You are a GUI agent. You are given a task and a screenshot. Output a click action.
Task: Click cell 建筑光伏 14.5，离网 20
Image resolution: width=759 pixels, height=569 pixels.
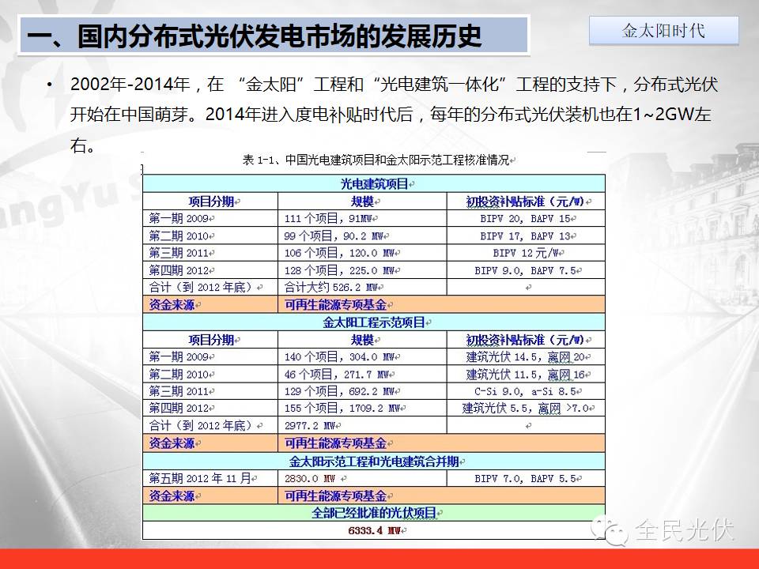527,357
